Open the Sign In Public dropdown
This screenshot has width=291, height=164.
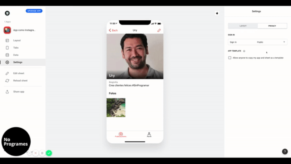click(x=258, y=42)
